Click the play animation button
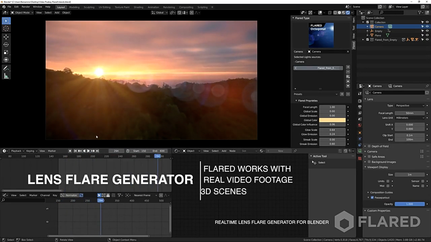This screenshot has height=242, width=431. (x=88, y=151)
